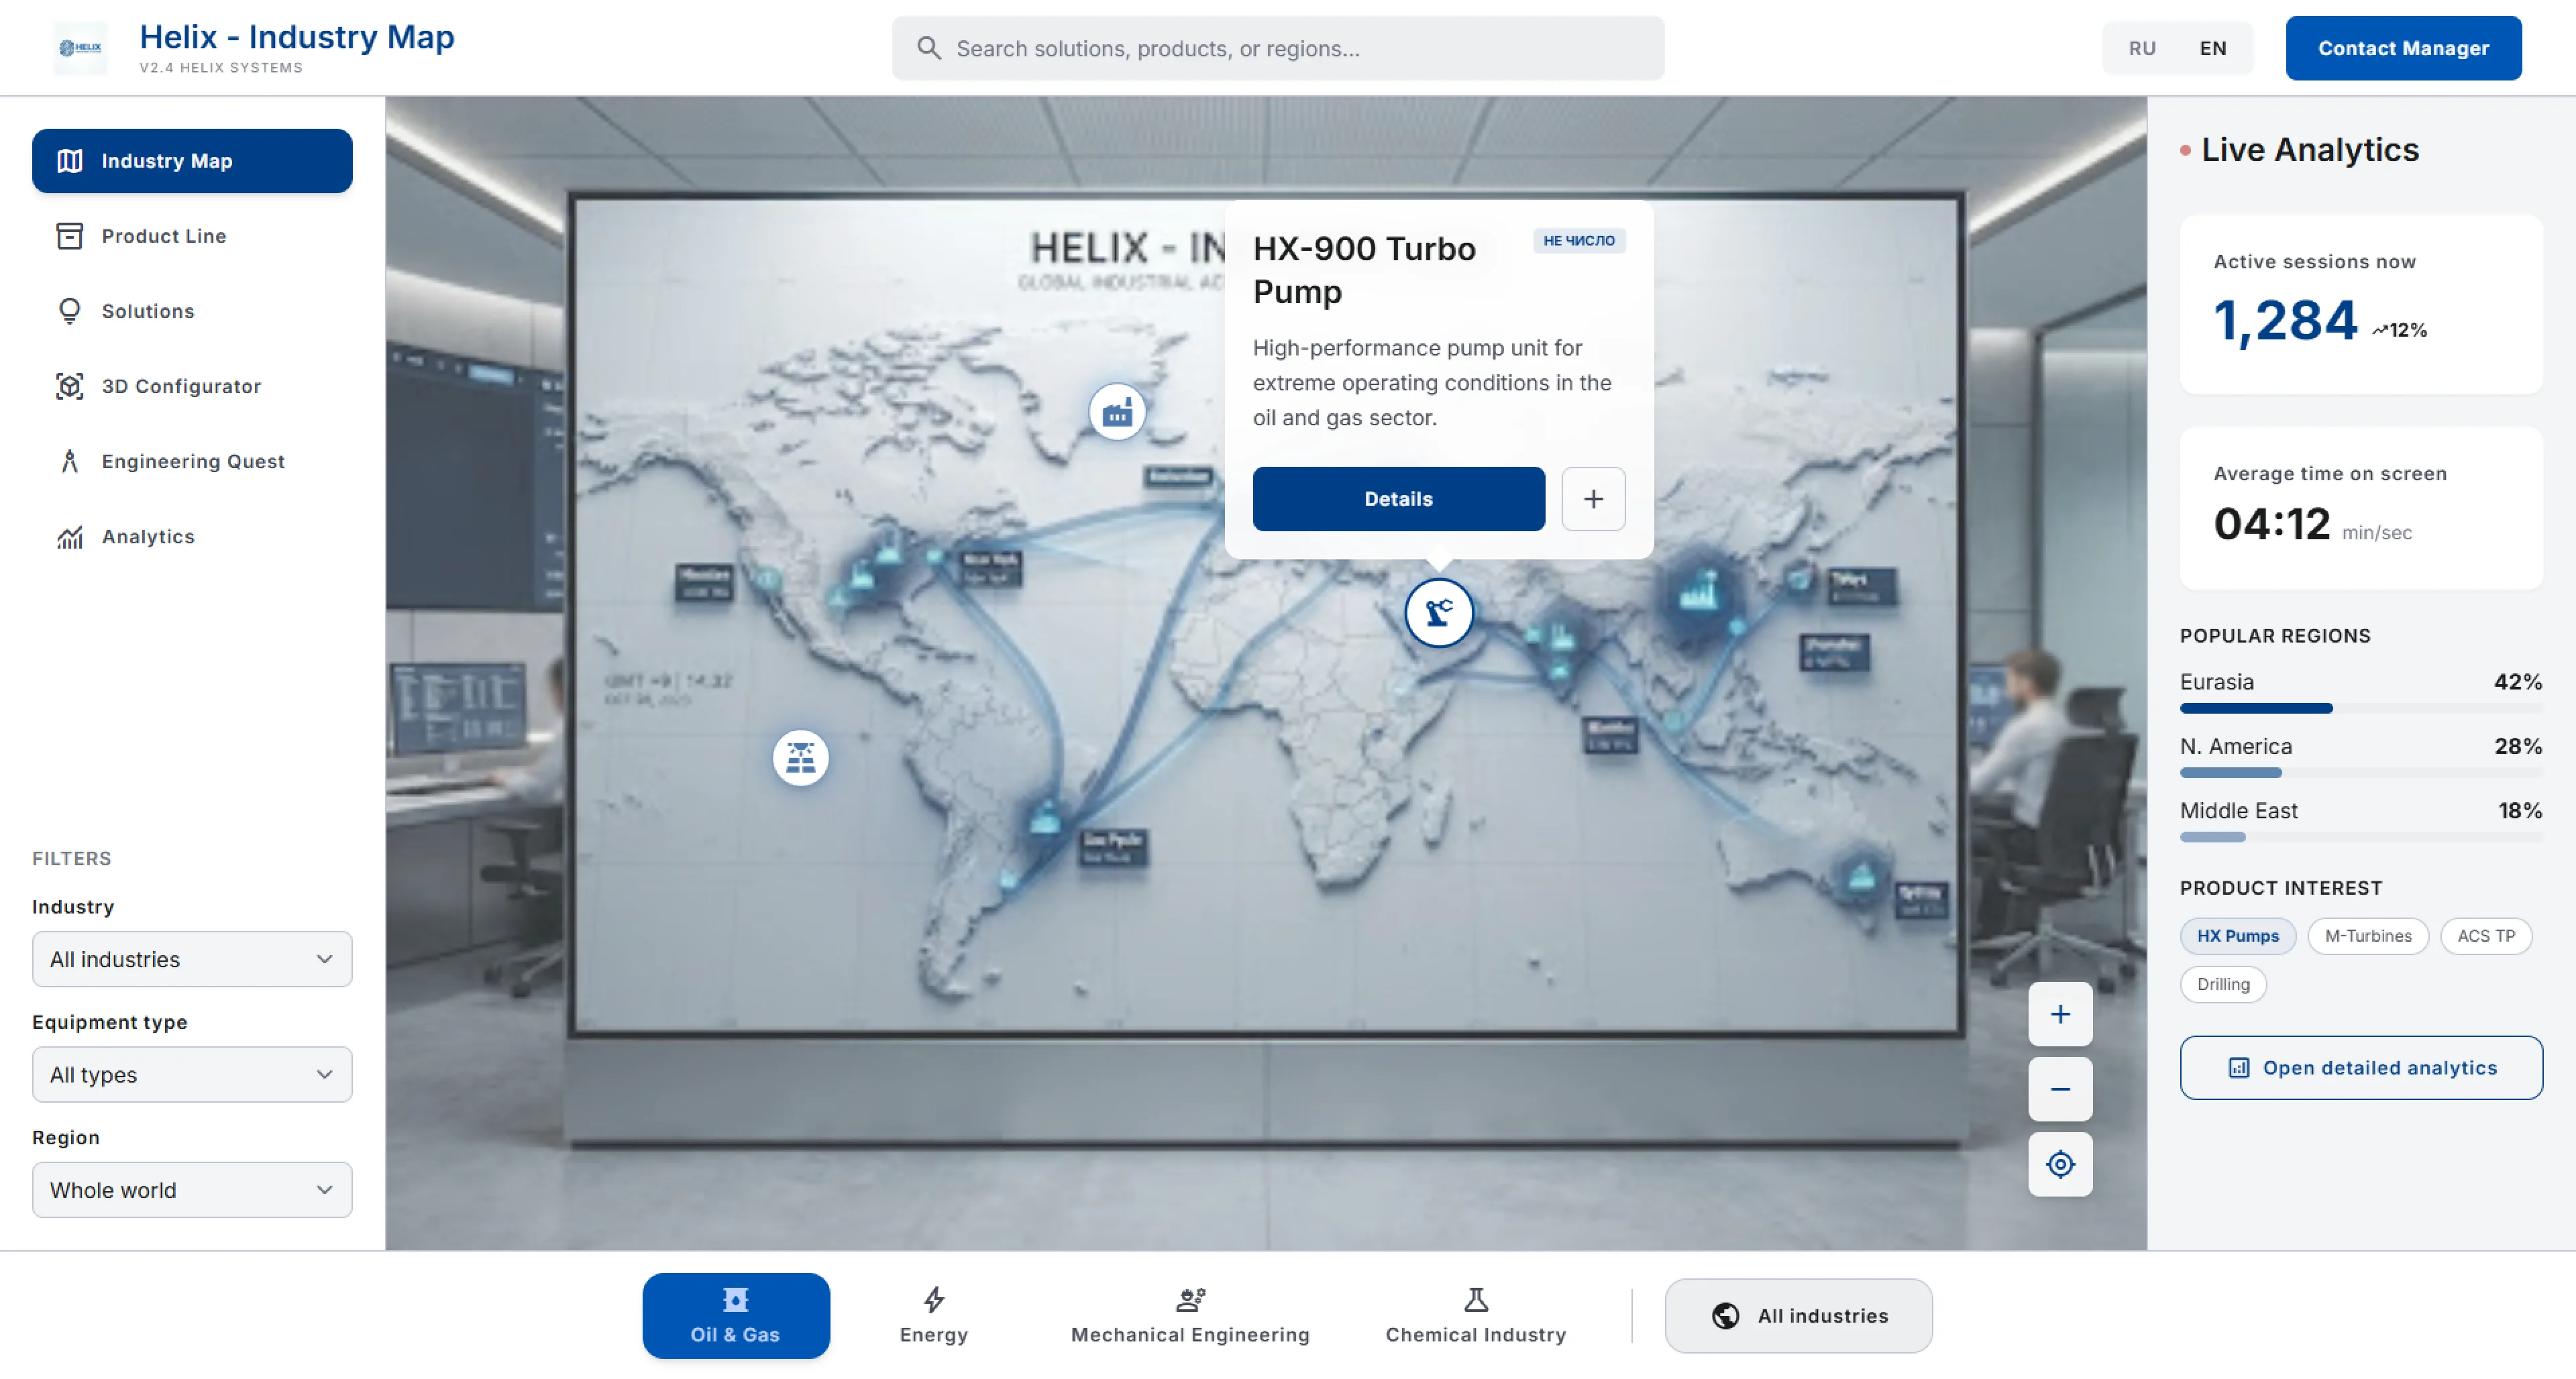The height and width of the screenshot is (1379, 2576).
Task: Click the Analytics chart icon in sidebar
Action: pyautogui.click(x=69, y=537)
